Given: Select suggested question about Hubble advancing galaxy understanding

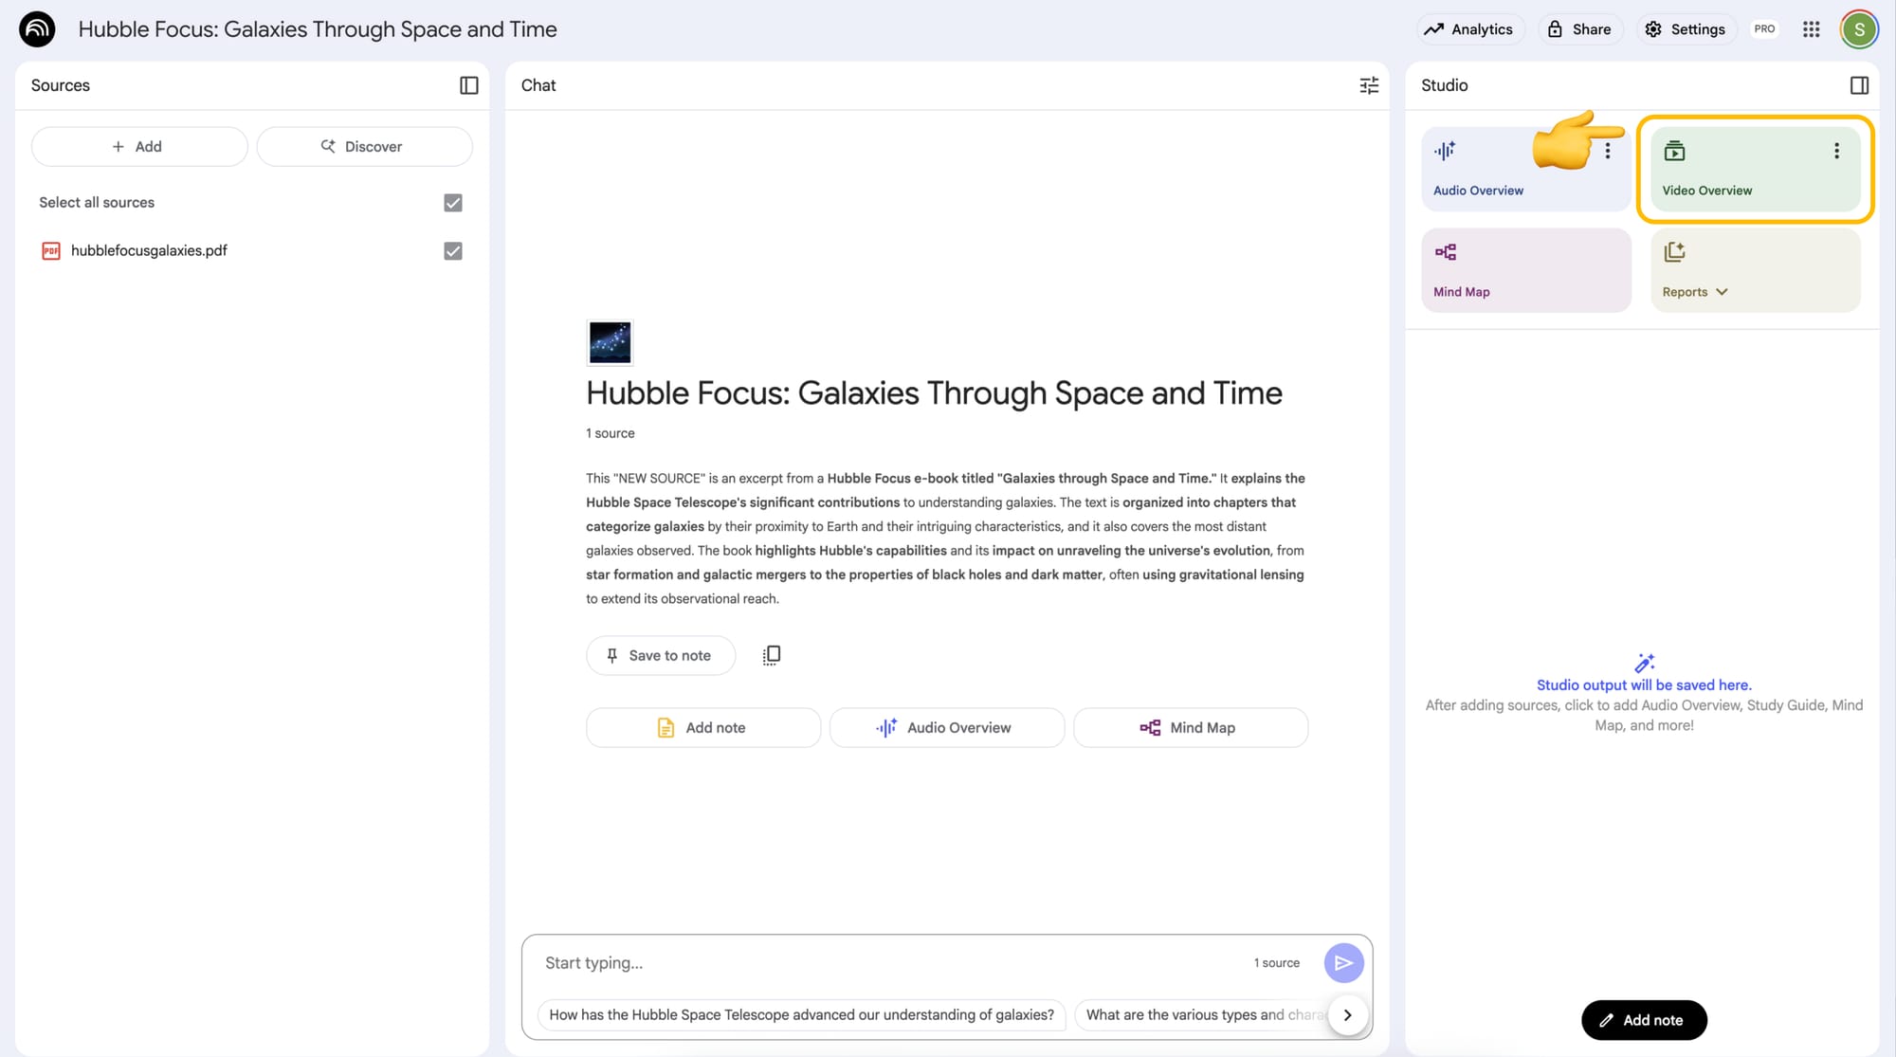Looking at the screenshot, I should tap(802, 1015).
